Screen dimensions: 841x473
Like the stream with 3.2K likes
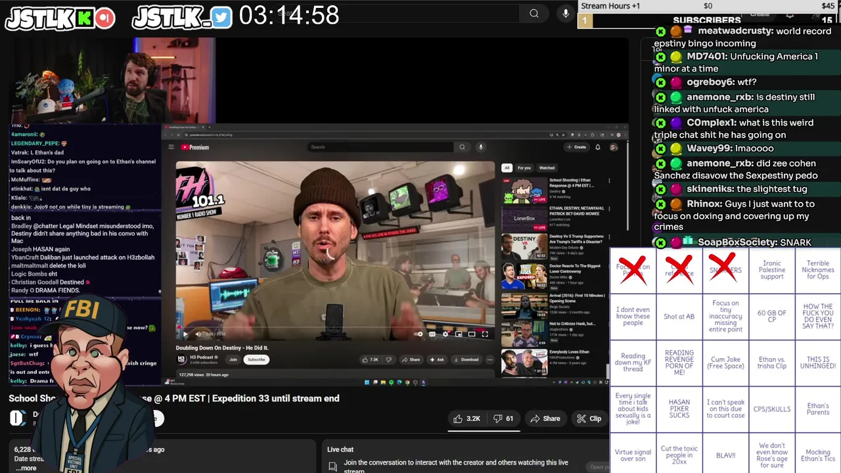coord(467,418)
